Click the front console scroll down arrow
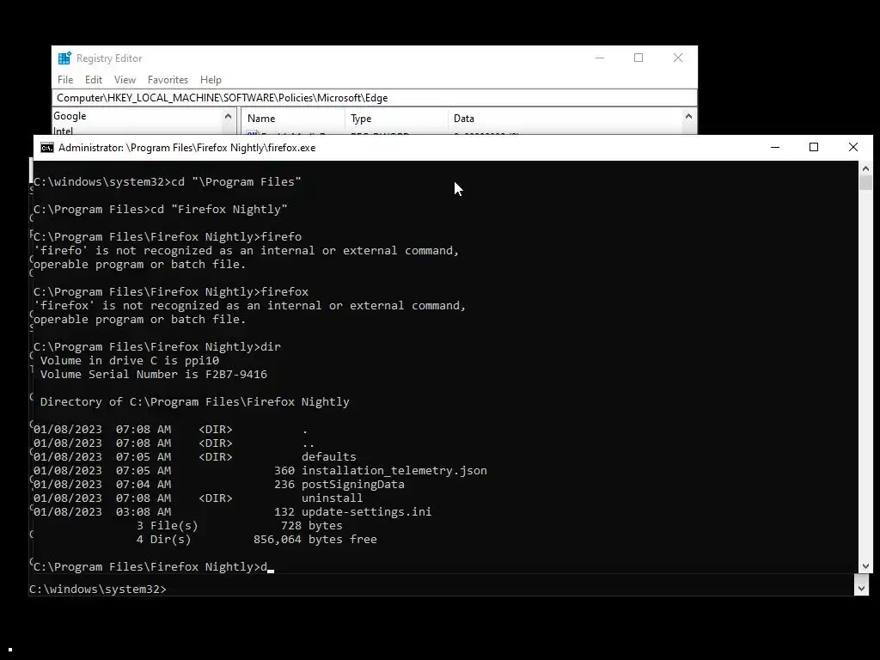Viewport: 880px width, 660px height. point(865,566)
